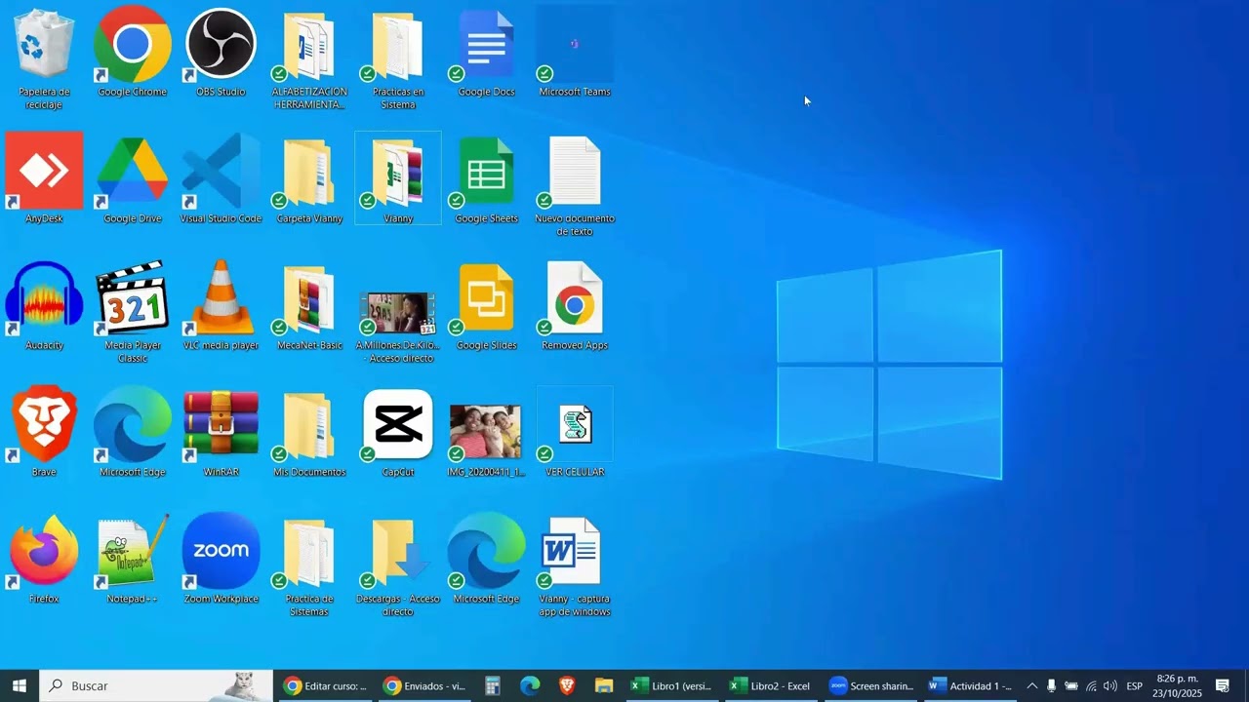The width and height of the screenshot is (1249, 702).
Task: Open the notification center icon
Action: (1222, 685)
